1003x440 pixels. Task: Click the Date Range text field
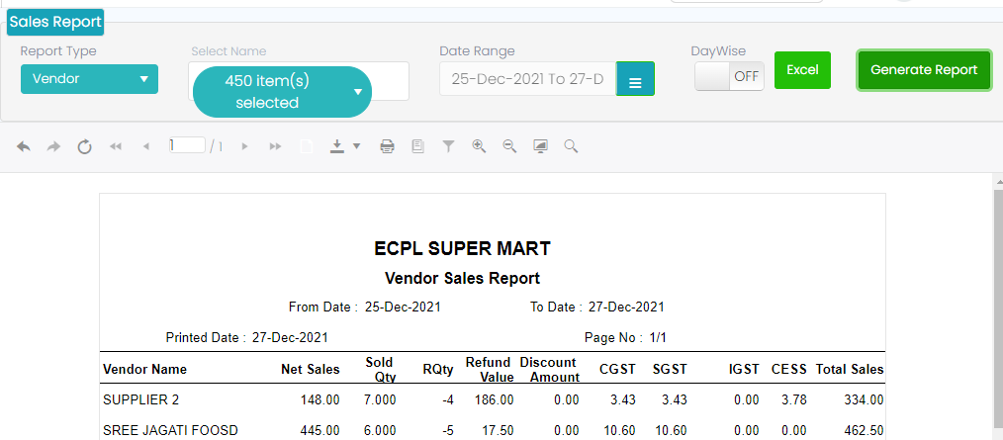coord(527,79)
